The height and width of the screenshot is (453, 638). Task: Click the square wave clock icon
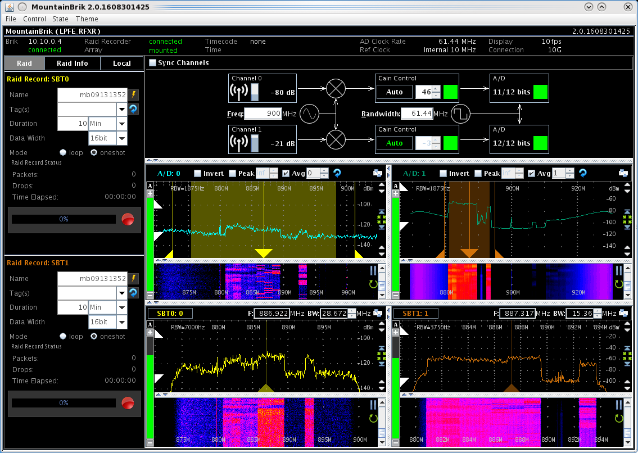(x=460, y=114)
